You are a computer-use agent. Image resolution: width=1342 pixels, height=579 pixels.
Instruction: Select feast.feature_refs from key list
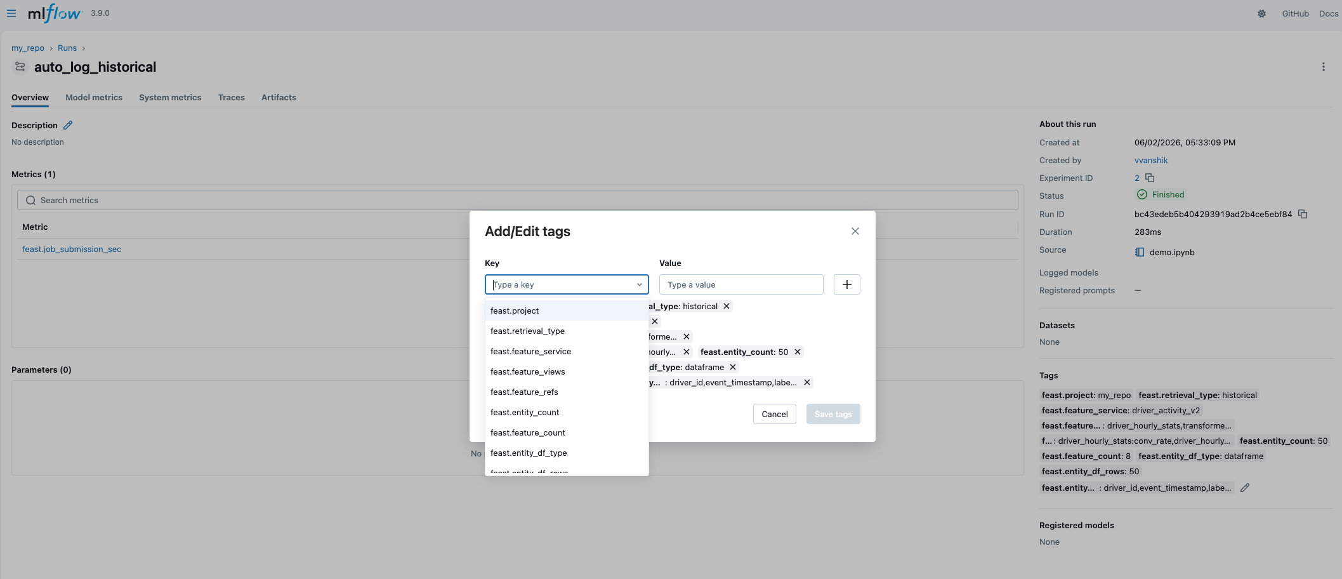pos(567,392)
